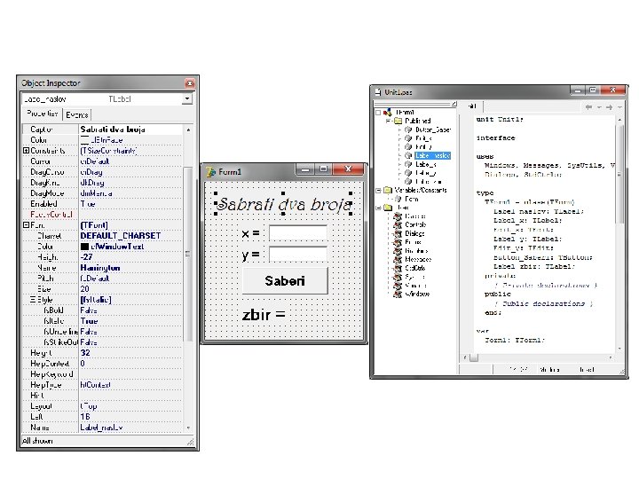The image size is (639, 479).
Task: Click the 'Label_zbir: TLabel;' code line
Action: click(x=534, y=267)
